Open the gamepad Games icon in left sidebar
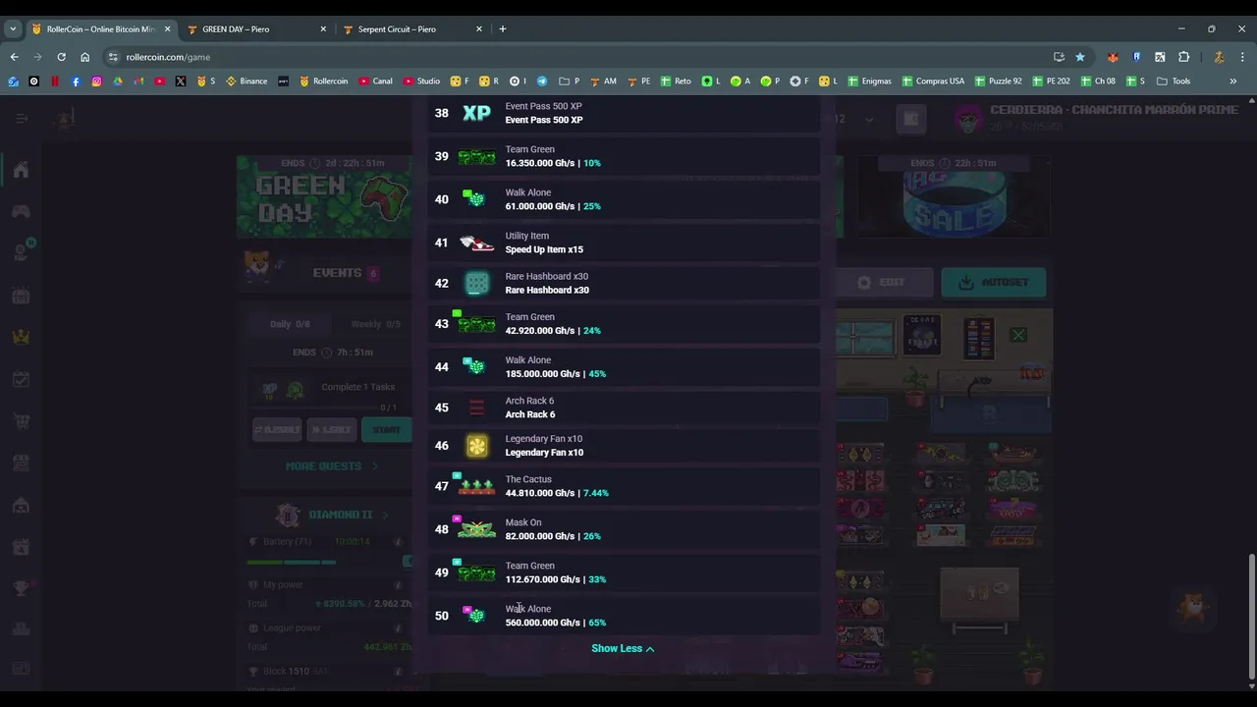 coord(21,211)
